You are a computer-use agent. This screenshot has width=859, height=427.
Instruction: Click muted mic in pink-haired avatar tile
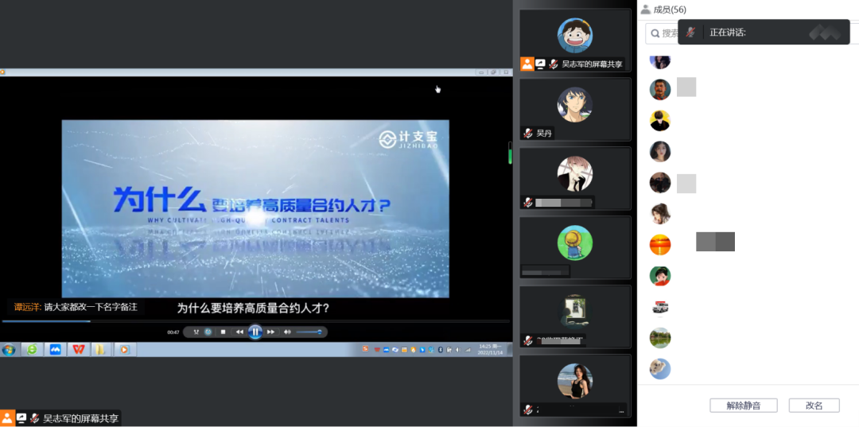[528, 202]
